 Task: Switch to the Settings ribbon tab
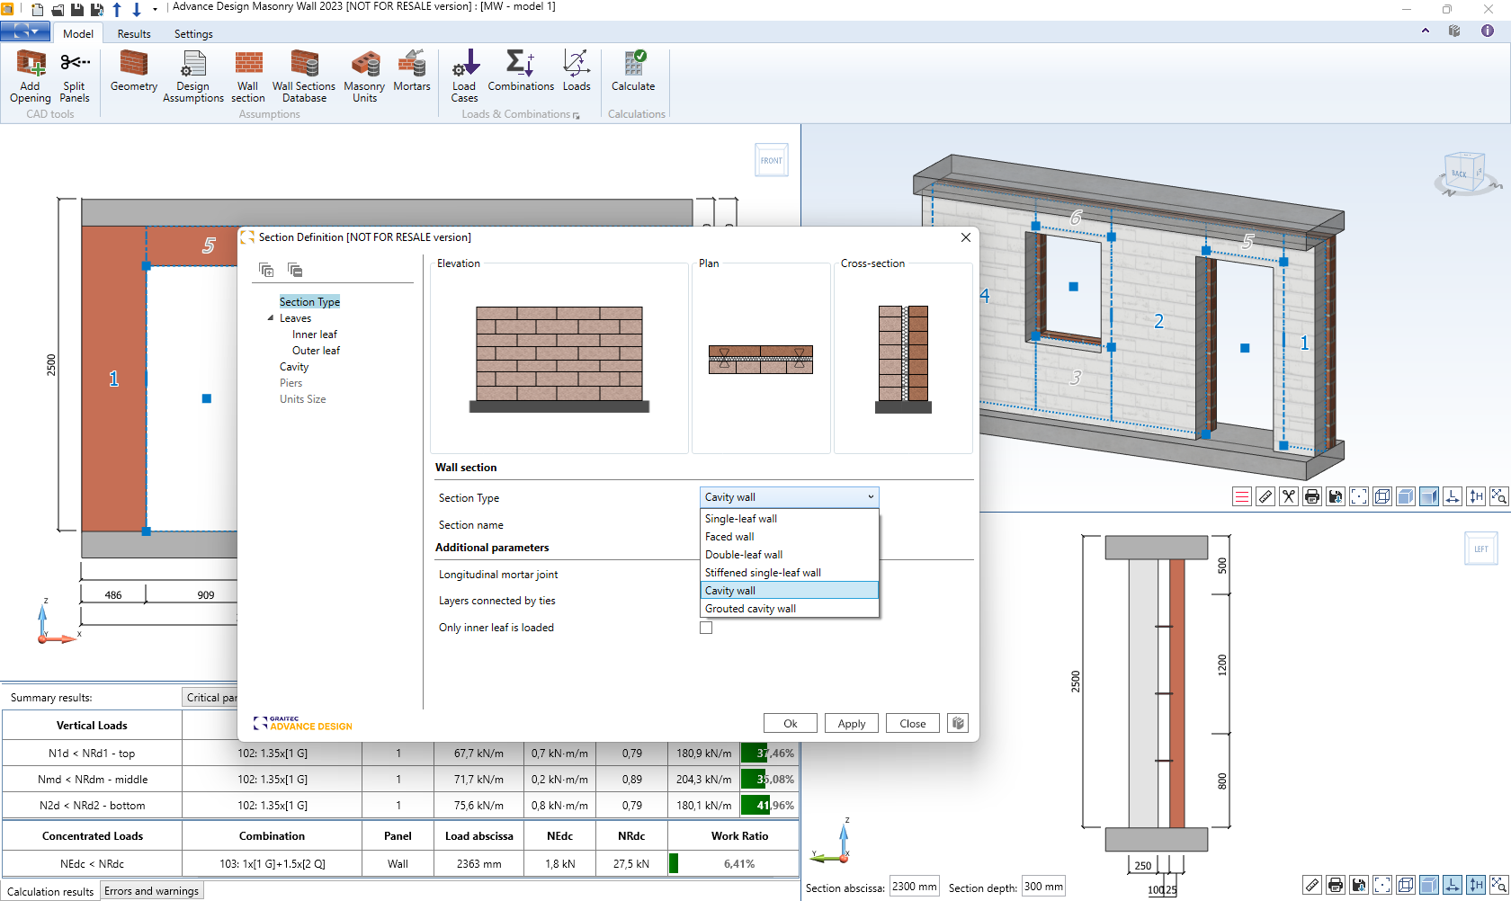tap(193, 34)
